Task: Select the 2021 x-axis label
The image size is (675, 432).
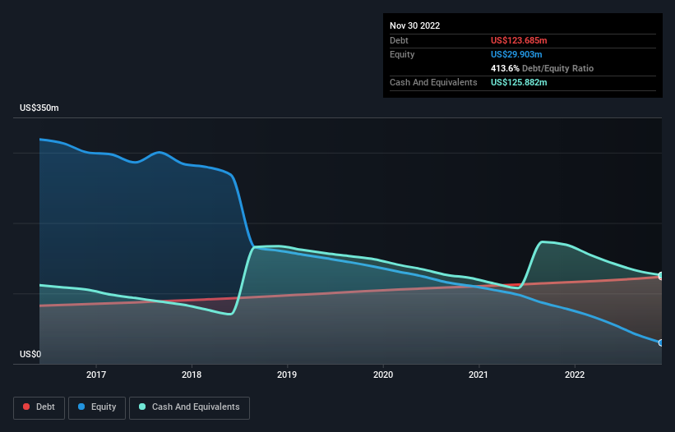Action: click(x=479, y=375)
